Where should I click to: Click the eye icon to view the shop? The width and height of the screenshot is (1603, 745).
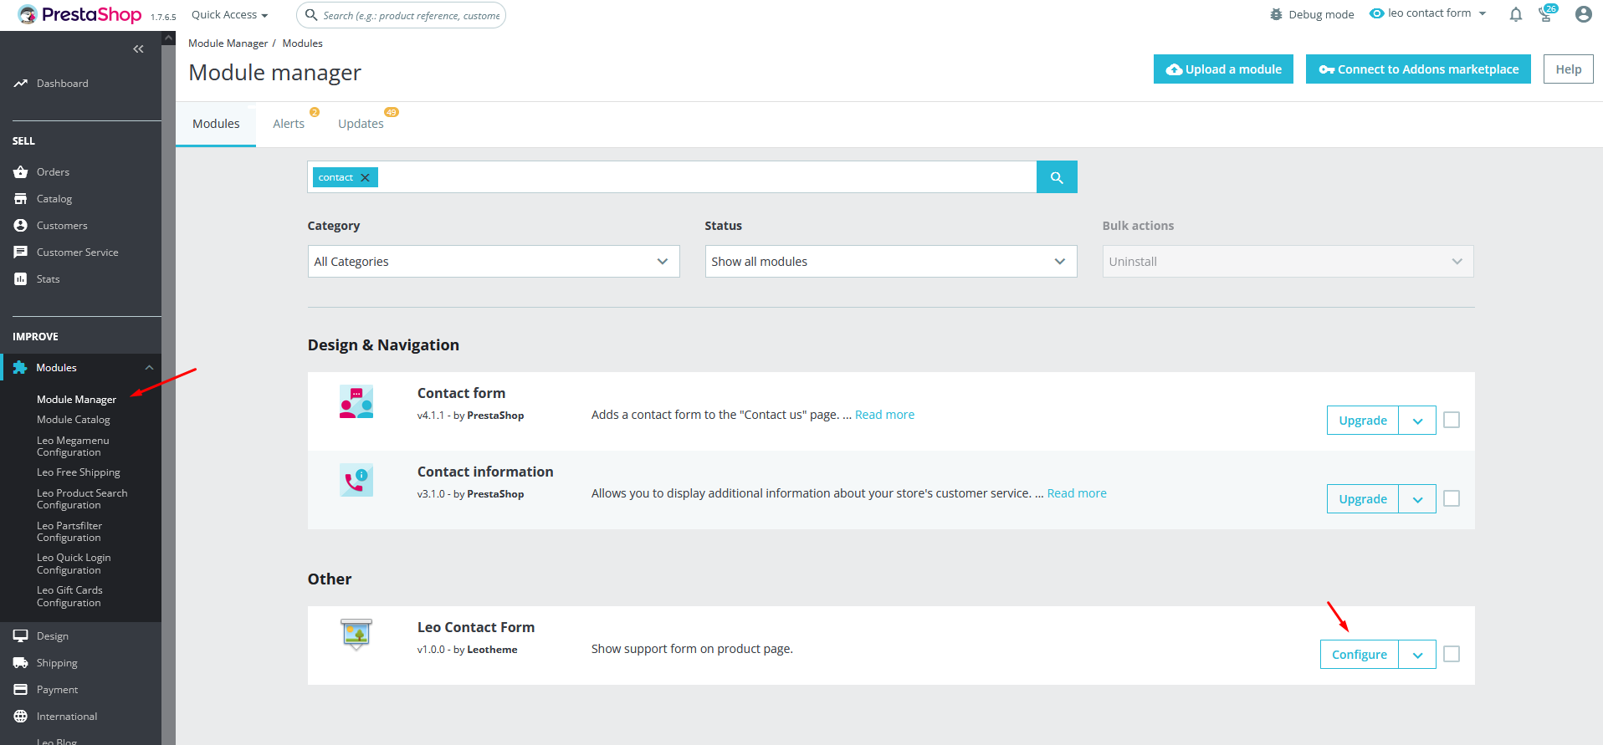point(1376,13)
